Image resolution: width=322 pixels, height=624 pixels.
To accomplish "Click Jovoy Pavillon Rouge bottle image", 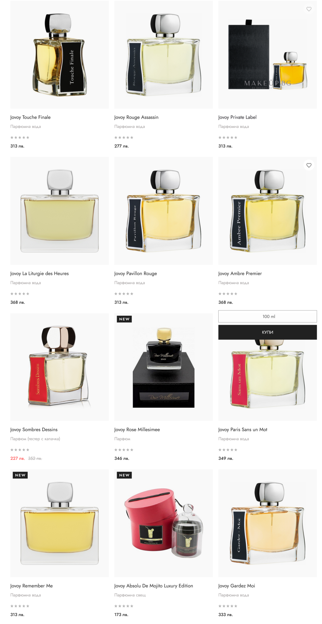I will point(164,211).
